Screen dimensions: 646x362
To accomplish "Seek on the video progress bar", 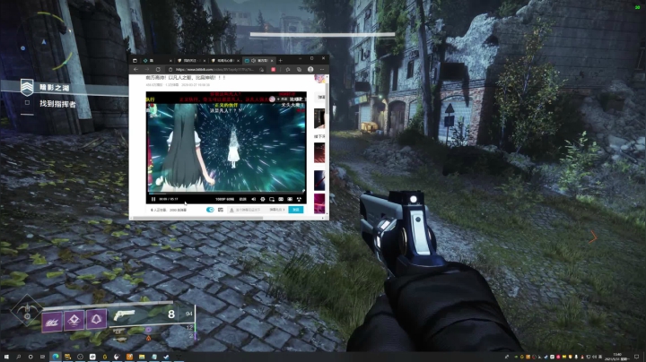I will (226, 193).
